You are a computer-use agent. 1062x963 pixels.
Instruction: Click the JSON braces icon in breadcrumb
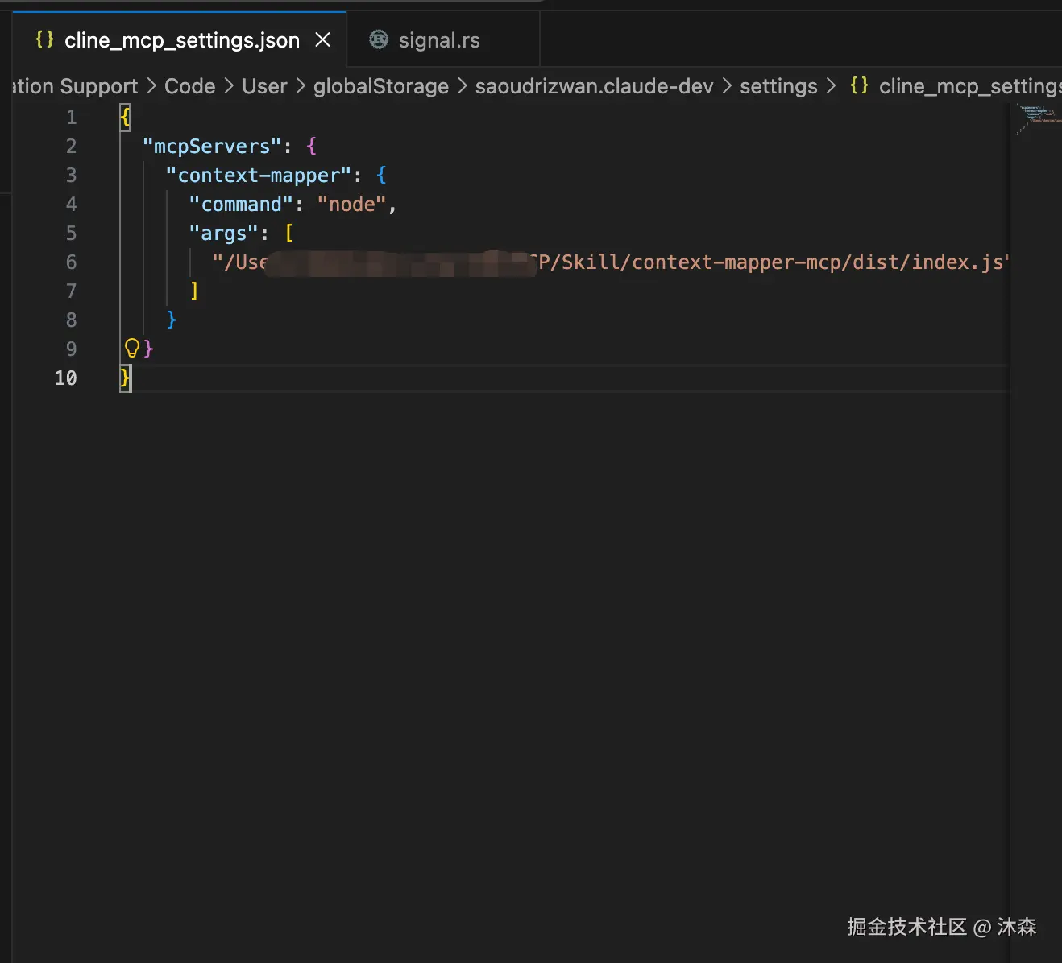859,85
